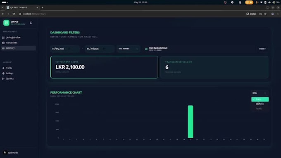This screenshot has height=158, width=281.
Task: Open the Transactions page
Action: point(19,43)
